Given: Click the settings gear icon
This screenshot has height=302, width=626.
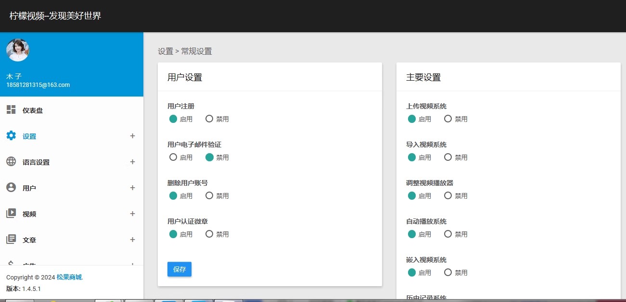Looking at the screenshot, I should click(11, 136).
